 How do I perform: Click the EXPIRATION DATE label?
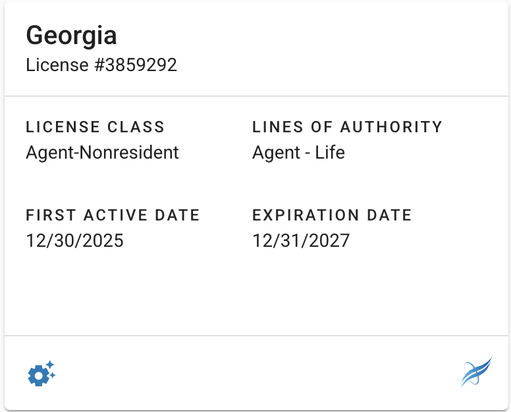pyautogui.click(x=332, y=215)
